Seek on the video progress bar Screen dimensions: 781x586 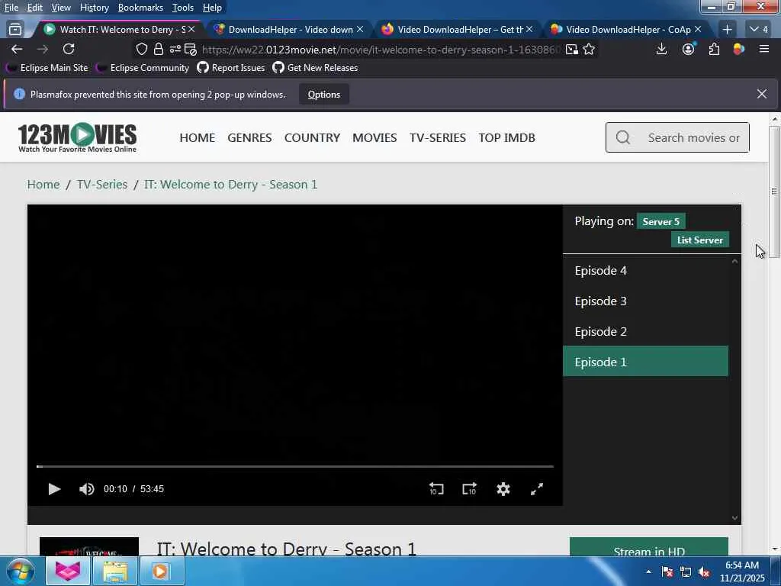coord(295,466)
